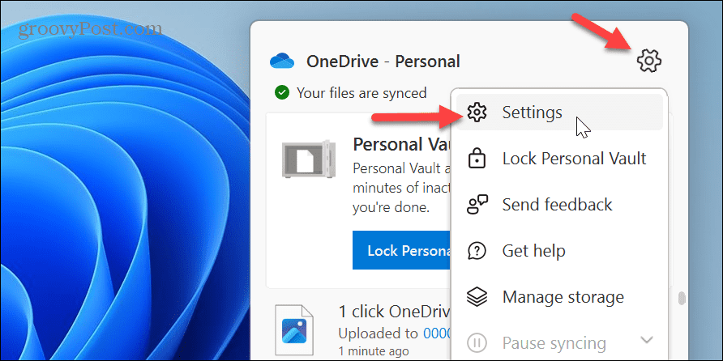
Task: Open the blue uploaded-to folder link
Action: click(x=437, y=333)
